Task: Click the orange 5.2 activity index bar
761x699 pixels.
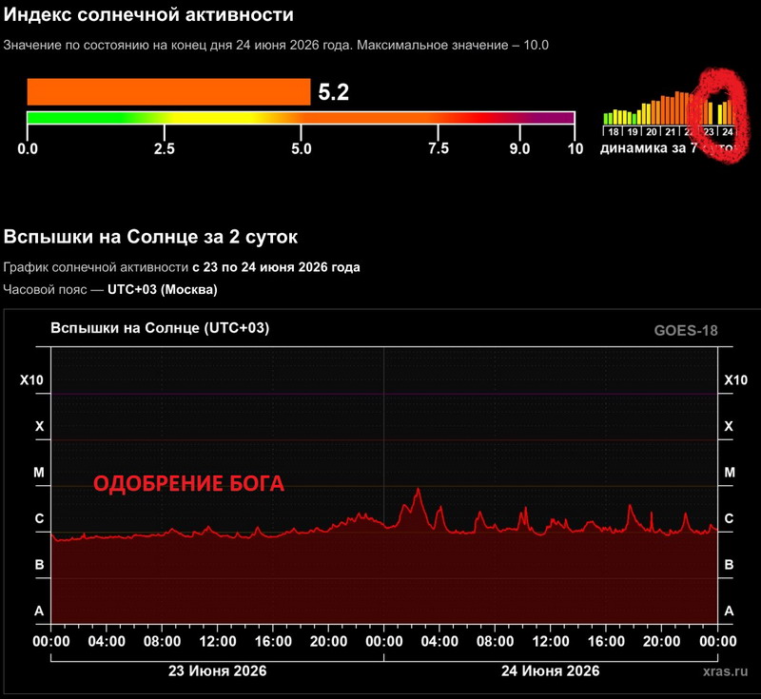Action: coord(168,91)
